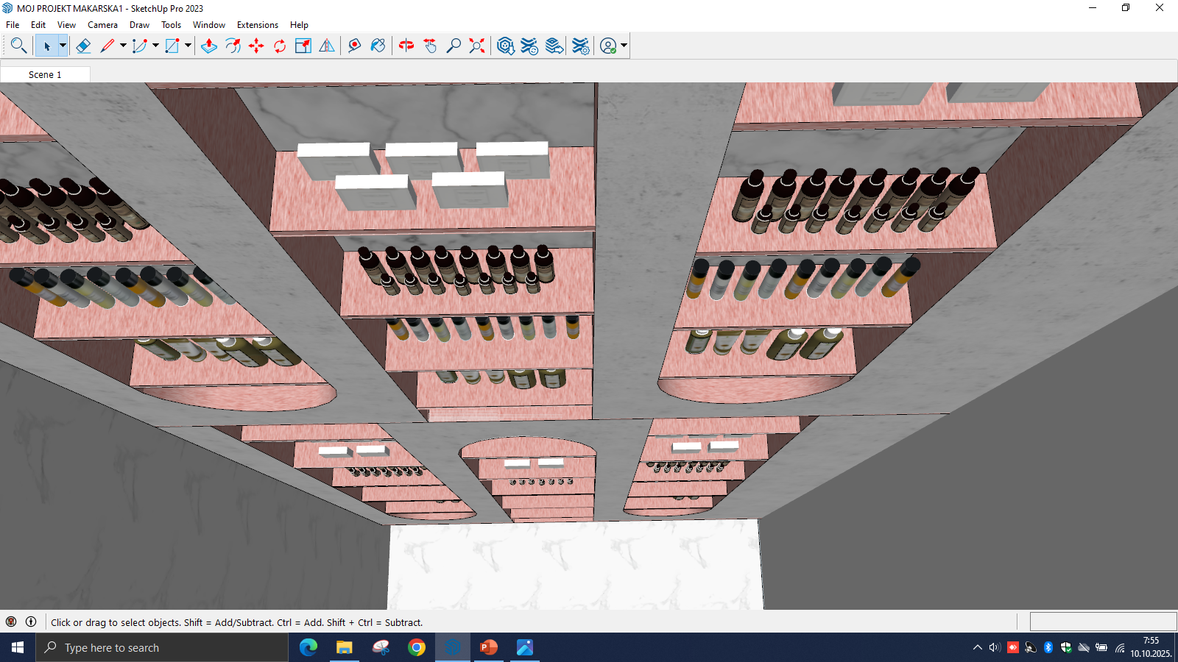Open PowerPoint from the taskbar
The image size is (1178, 662).
[488, 647]
